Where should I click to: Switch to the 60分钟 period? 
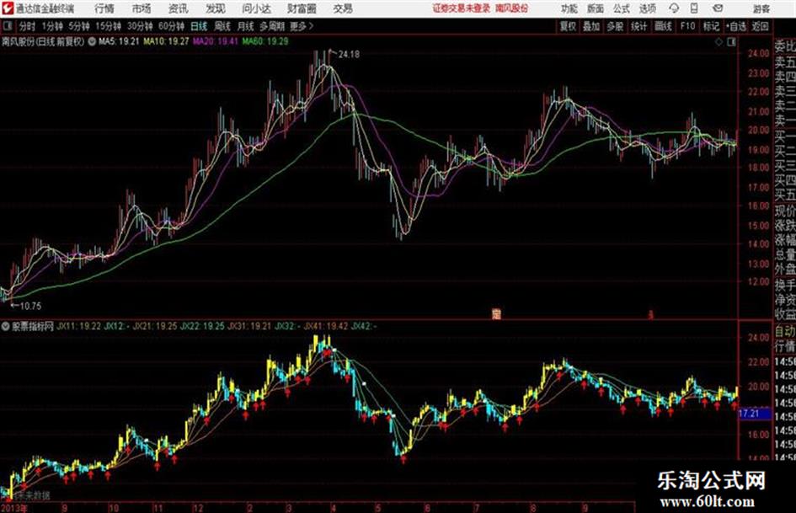coord(171,26)
